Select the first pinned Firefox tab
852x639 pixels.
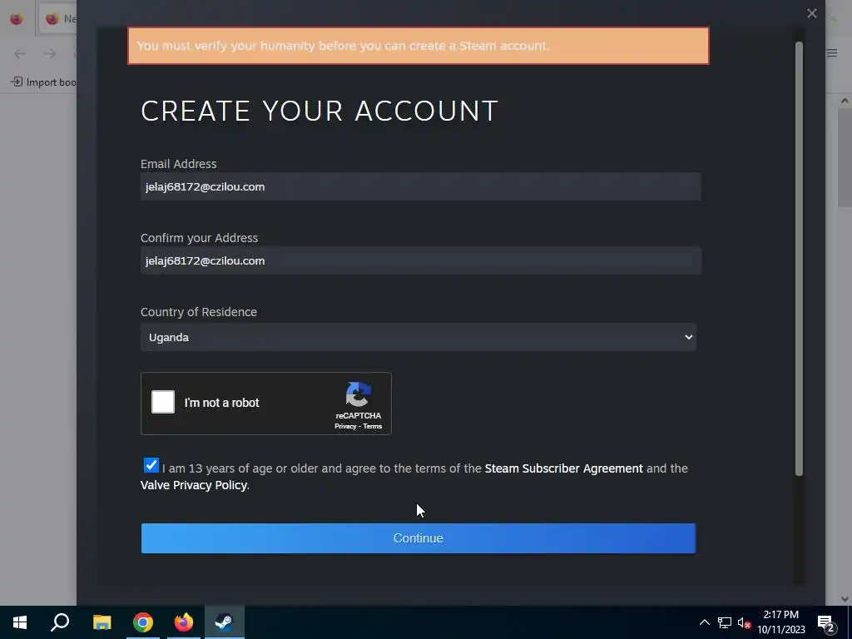17,18
